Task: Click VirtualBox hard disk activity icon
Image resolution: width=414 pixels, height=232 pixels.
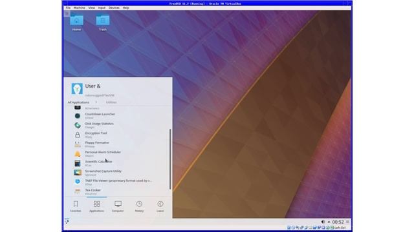Action: click(x=289, y=227)
